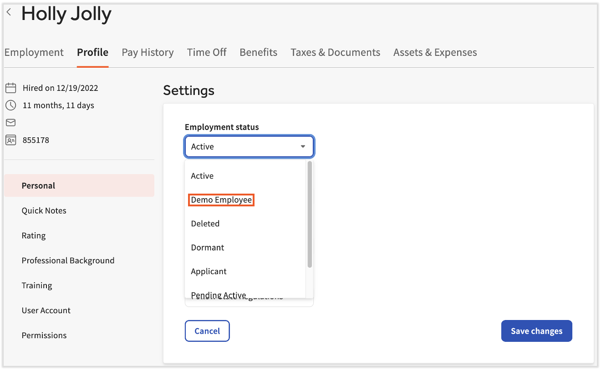
Task: Open the Employment tab
Action: (34, 52)
